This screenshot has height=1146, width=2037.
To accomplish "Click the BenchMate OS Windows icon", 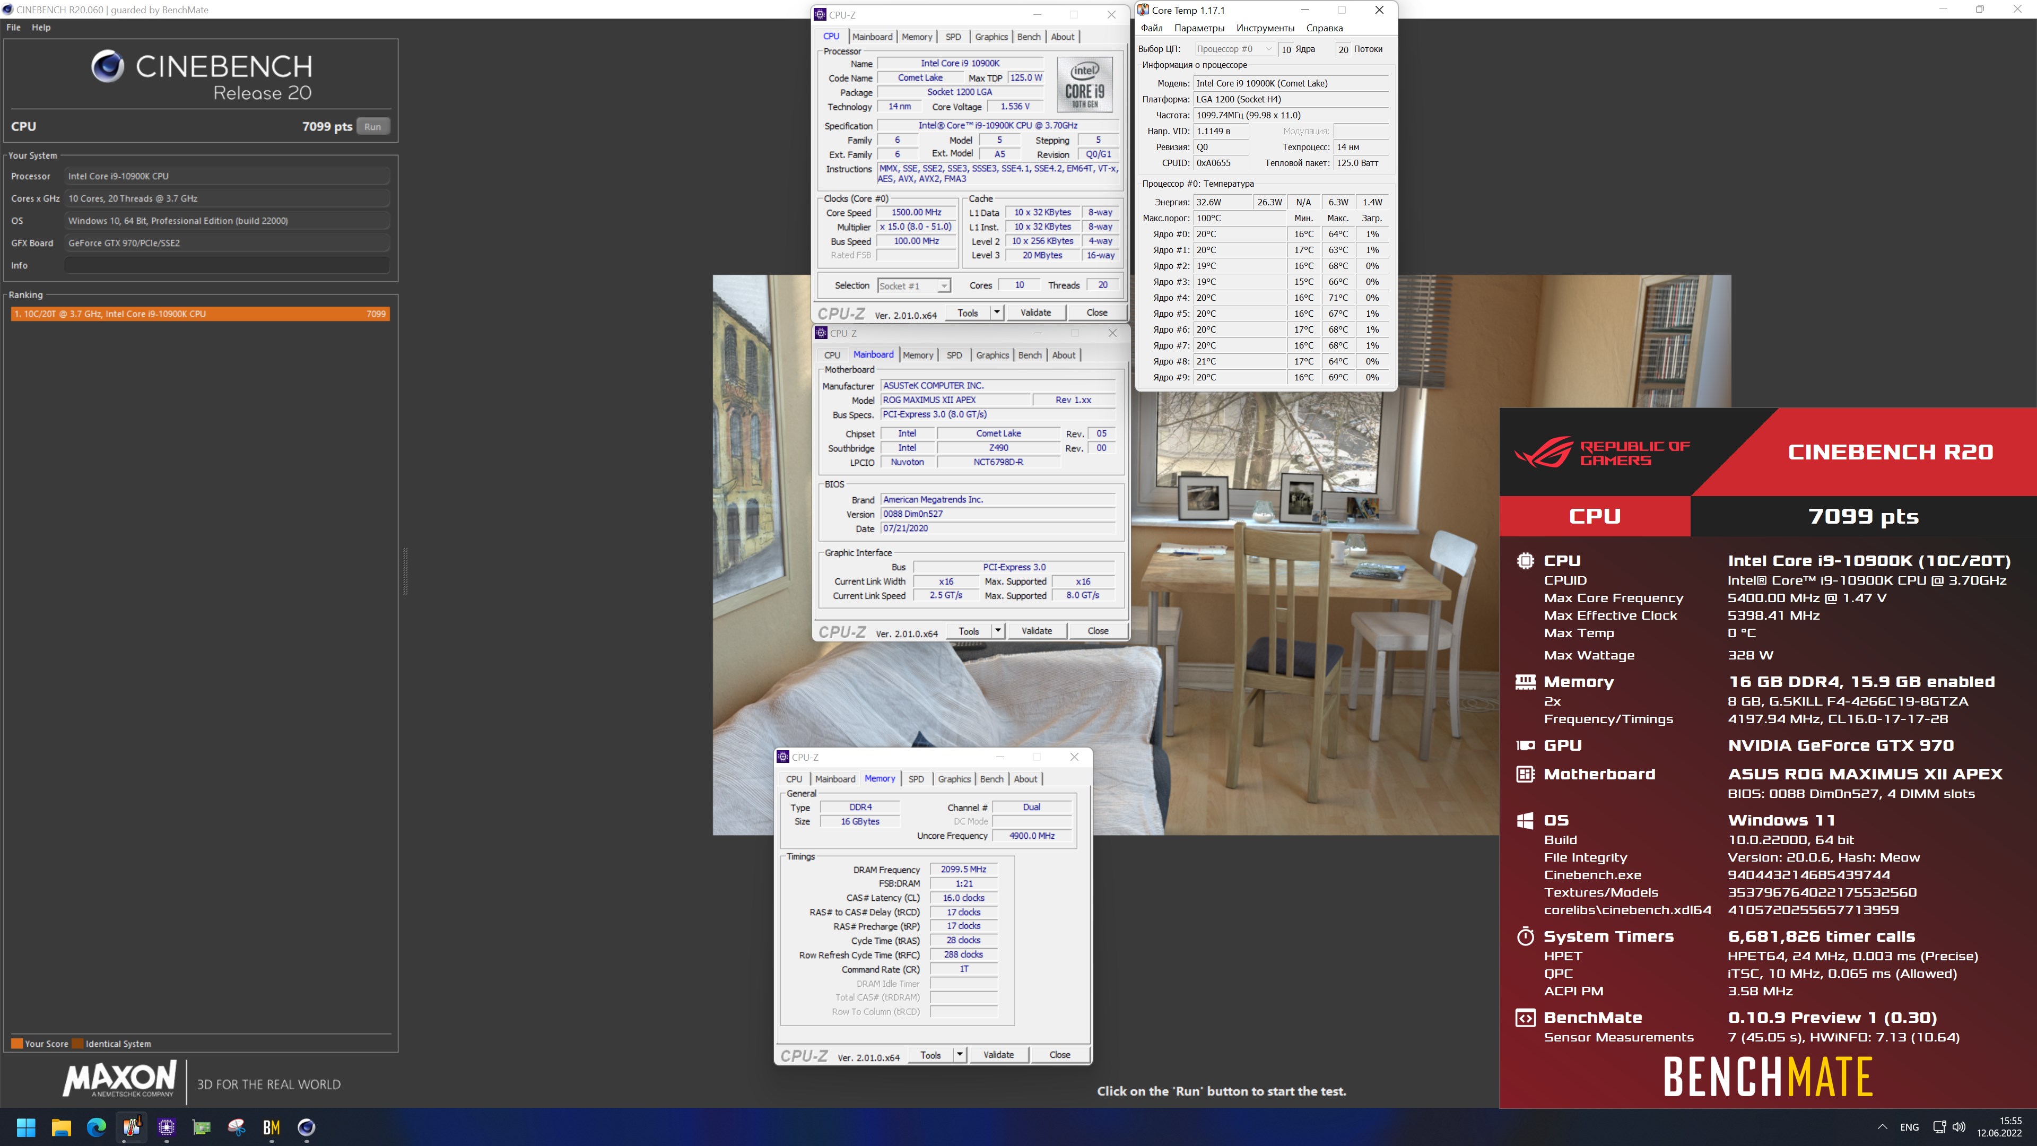I will point(1526,821).
